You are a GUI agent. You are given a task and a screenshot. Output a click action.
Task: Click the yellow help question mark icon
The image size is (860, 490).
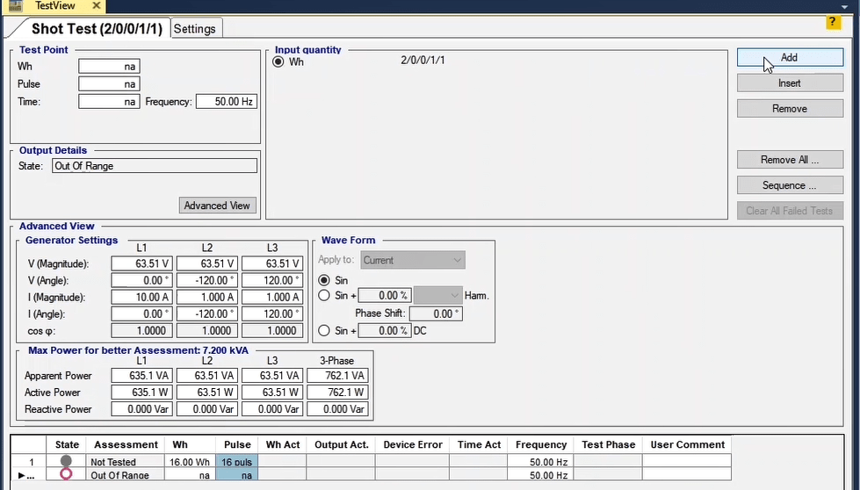click(834, 22)
